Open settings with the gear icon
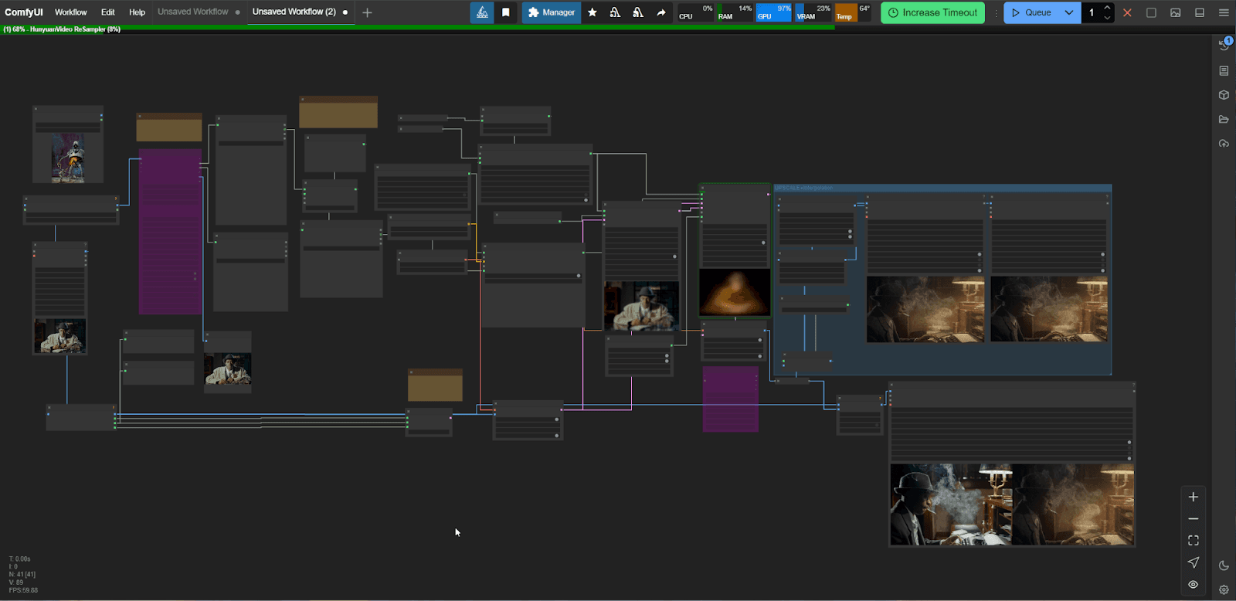This screenshot has width=1236, height=601. [x=1224, y=589]
